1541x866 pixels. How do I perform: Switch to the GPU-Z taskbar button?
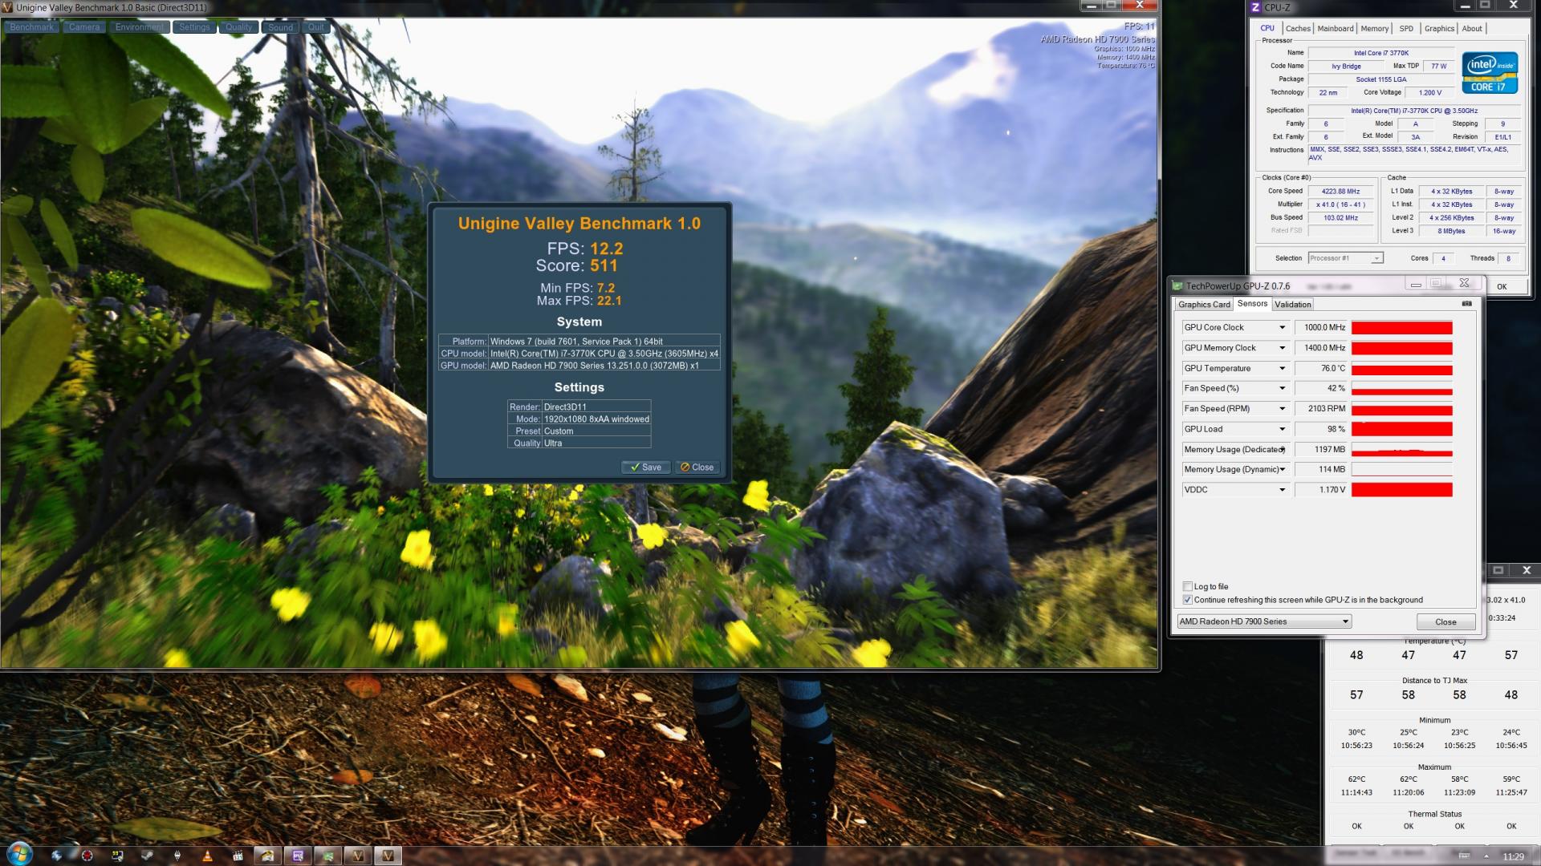tap(328, 856)
